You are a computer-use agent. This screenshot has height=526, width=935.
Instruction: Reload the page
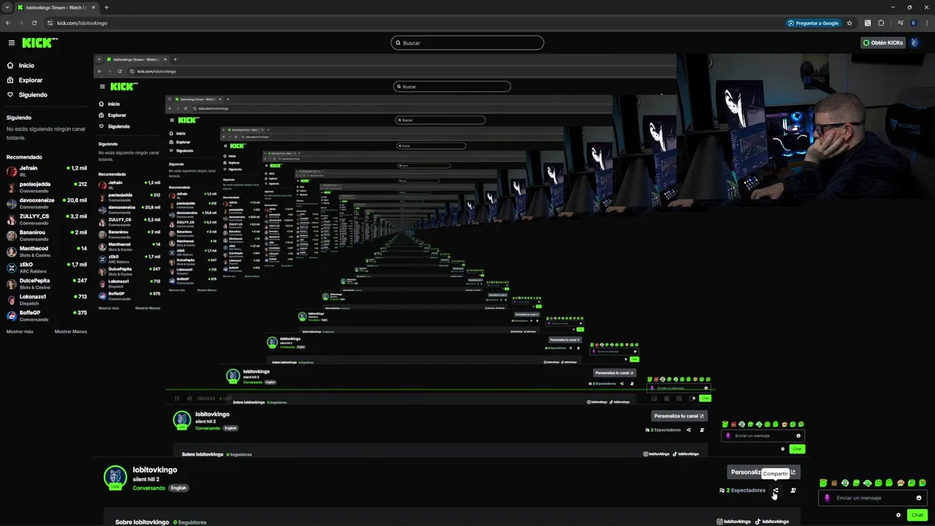point(34,23)
